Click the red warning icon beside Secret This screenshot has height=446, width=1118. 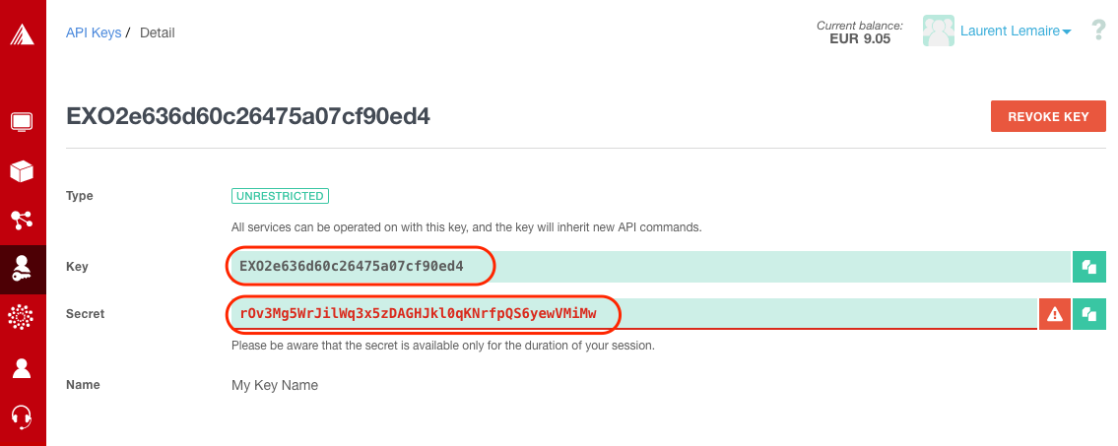1055,314
